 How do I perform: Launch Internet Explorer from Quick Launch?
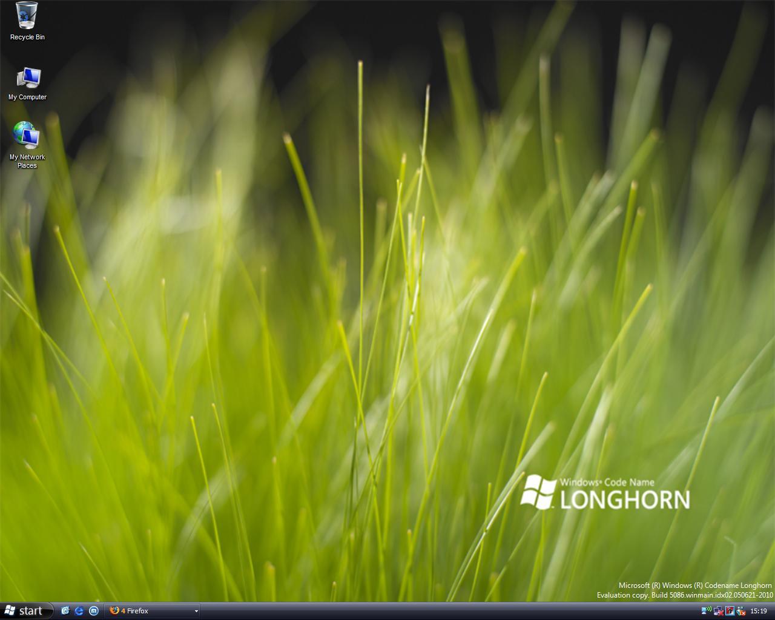click(79, 611)
